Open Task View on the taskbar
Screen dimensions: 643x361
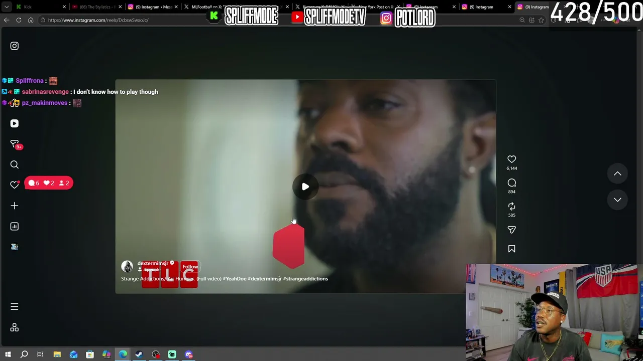(x=40, y=354)
